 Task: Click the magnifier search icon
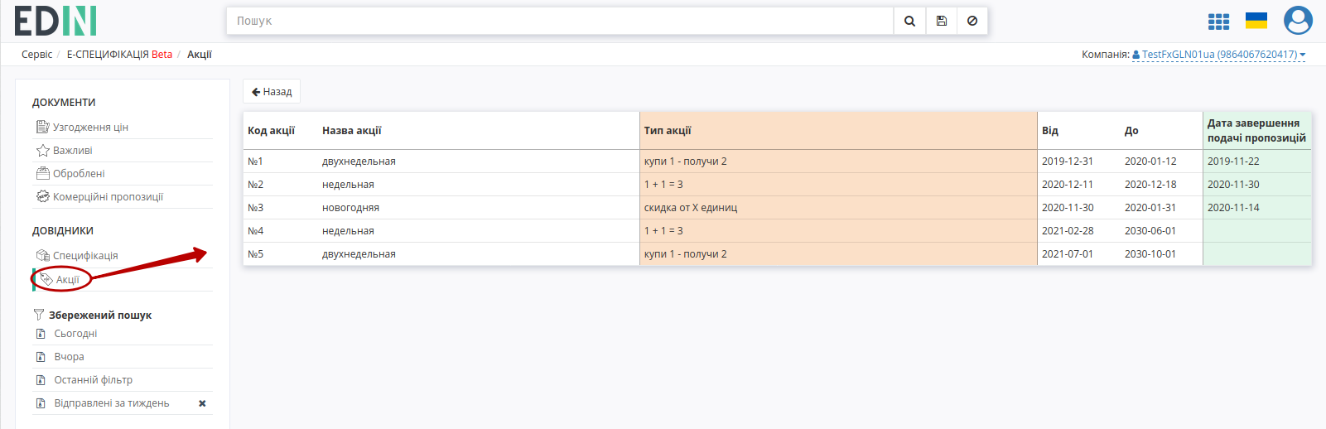tap(909, 21)
